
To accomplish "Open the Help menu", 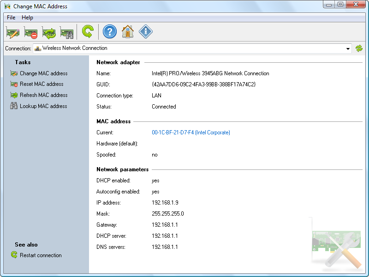I will [28, 18].
